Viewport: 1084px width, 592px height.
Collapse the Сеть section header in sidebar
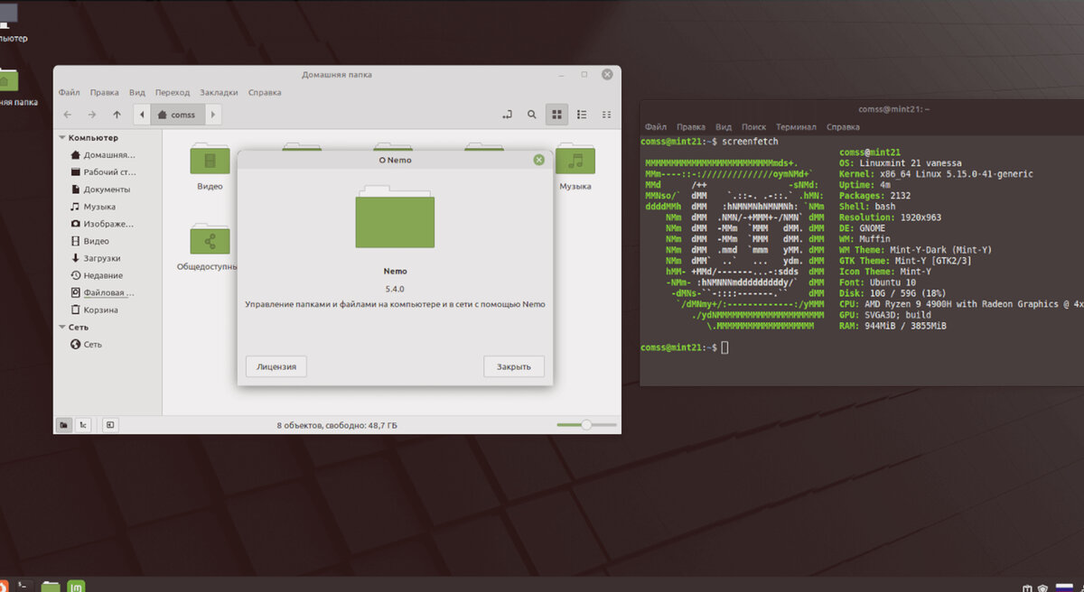[62, 328]
